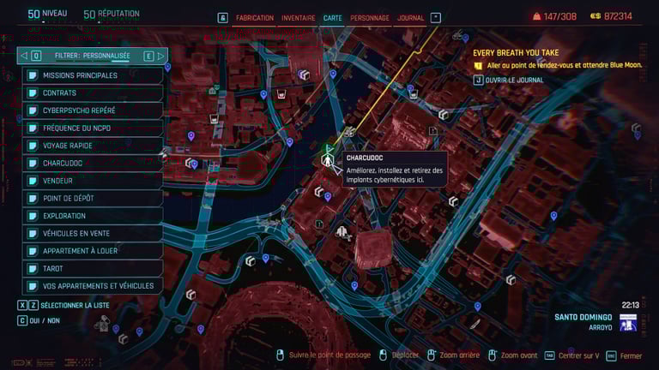Click the Charcudoc ripperdoc map marker
The width and height of the screenshot is (659, 370).
pyautogui.click(x=327, y=160)
